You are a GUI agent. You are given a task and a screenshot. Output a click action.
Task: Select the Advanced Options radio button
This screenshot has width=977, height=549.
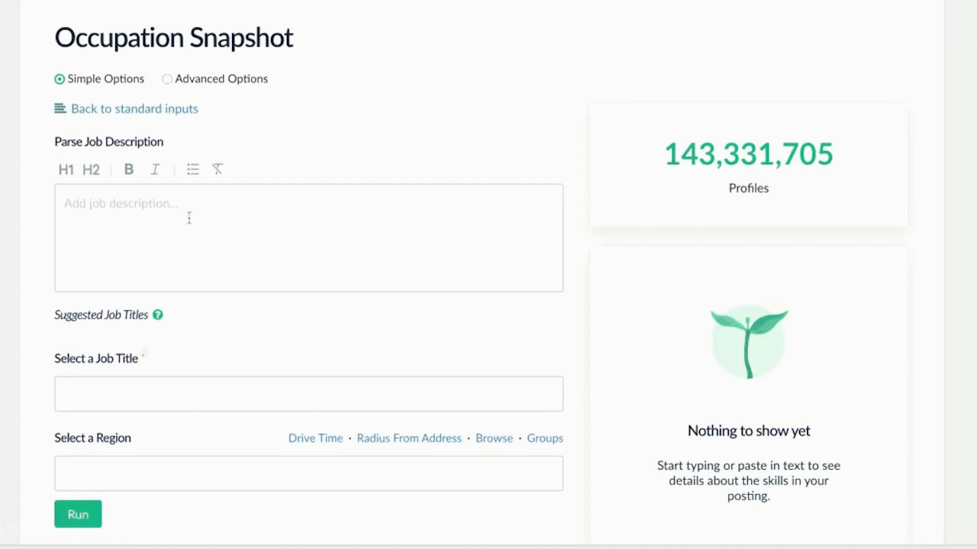(x=167, y=79)
